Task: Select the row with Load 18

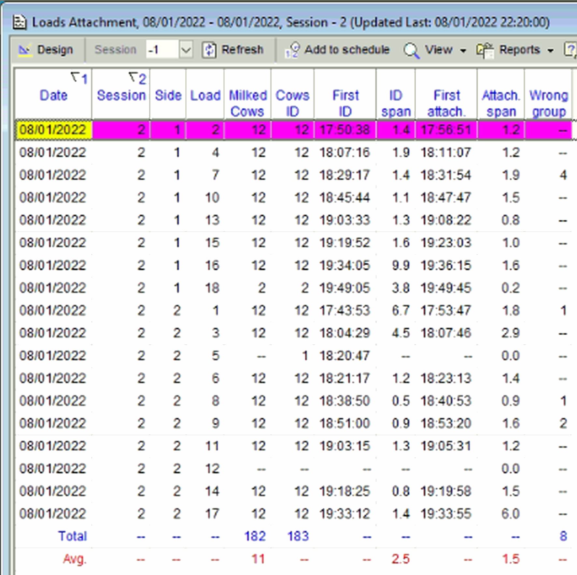Action: (212, 288)
